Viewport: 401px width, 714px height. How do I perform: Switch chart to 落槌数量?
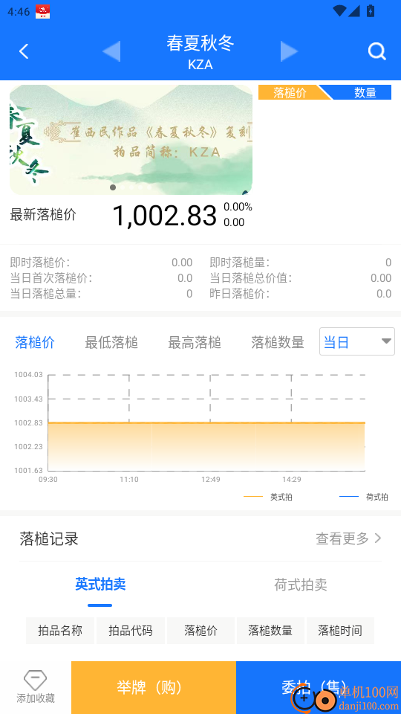coord(278,342)
